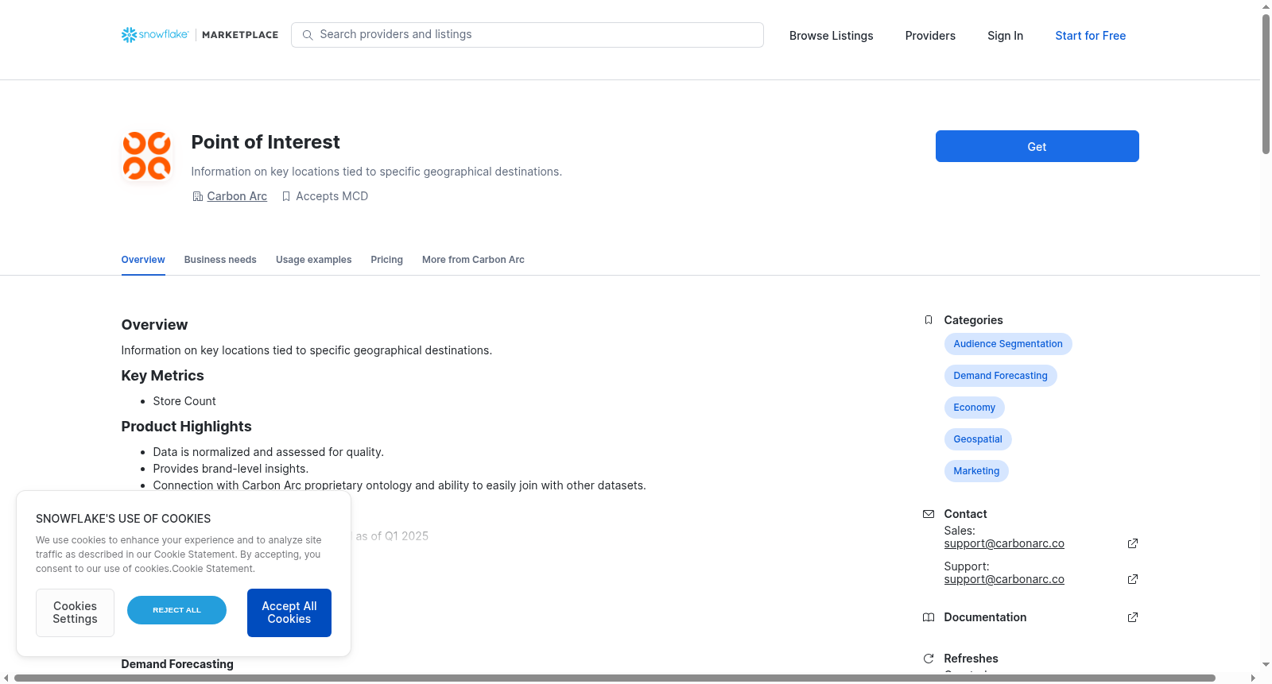Open the Carbon Arc provider link
The height and width of the screenshot is (684, 1272).
point(237,196)
